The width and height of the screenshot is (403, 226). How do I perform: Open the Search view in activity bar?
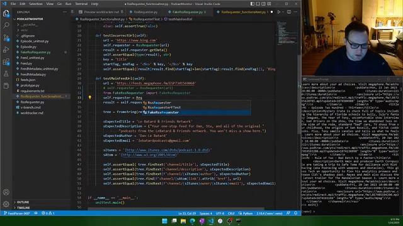click(6, 25)
